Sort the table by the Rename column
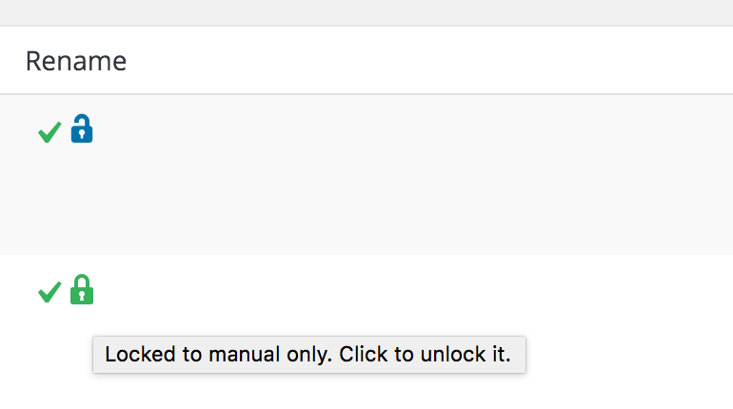 (x=76, y=61)
